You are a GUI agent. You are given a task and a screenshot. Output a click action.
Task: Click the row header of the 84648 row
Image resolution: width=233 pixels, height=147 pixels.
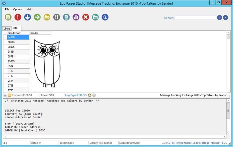point(5,37)
